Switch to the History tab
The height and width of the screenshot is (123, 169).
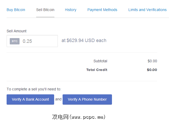[x=71, y=10]
